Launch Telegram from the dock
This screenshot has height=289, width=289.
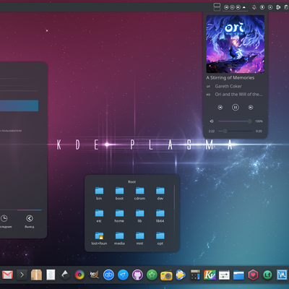pyautogui.click(x=123, y=275)
